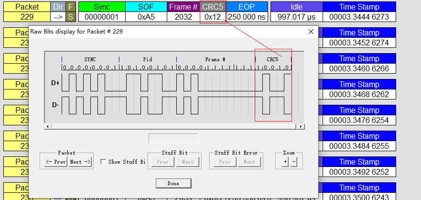Click time stamp 00003.3444 6273

(359, 17)
